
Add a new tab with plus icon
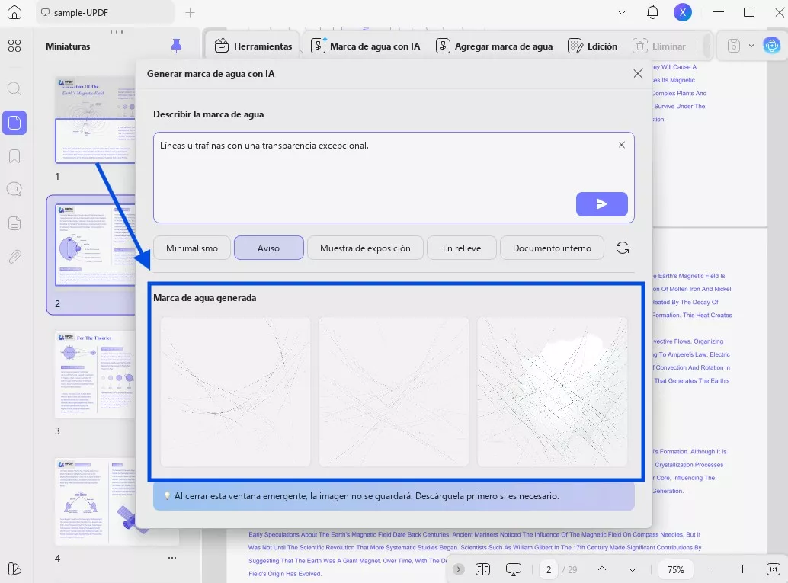click(x=190, y=12)
